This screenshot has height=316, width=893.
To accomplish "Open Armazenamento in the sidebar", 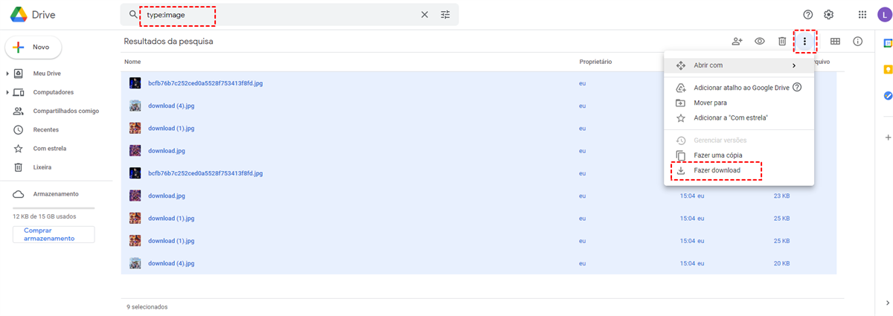I will (x=56, y=194).
